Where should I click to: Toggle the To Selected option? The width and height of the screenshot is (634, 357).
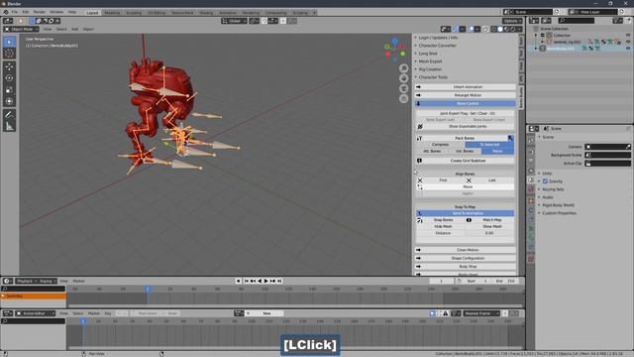coord(489,145)
